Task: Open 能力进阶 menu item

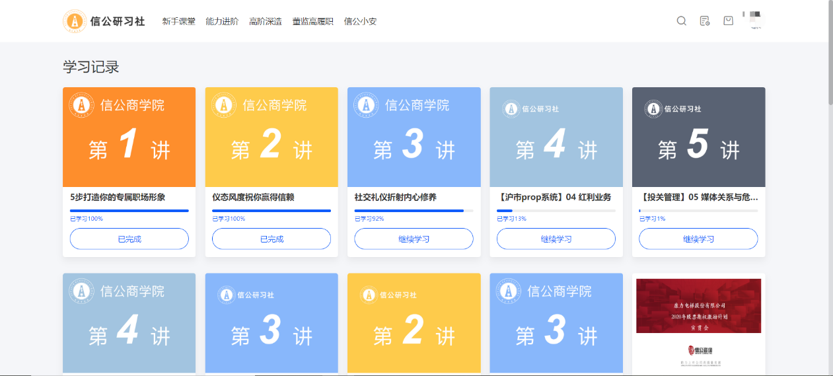Action: tap(222, 21)
